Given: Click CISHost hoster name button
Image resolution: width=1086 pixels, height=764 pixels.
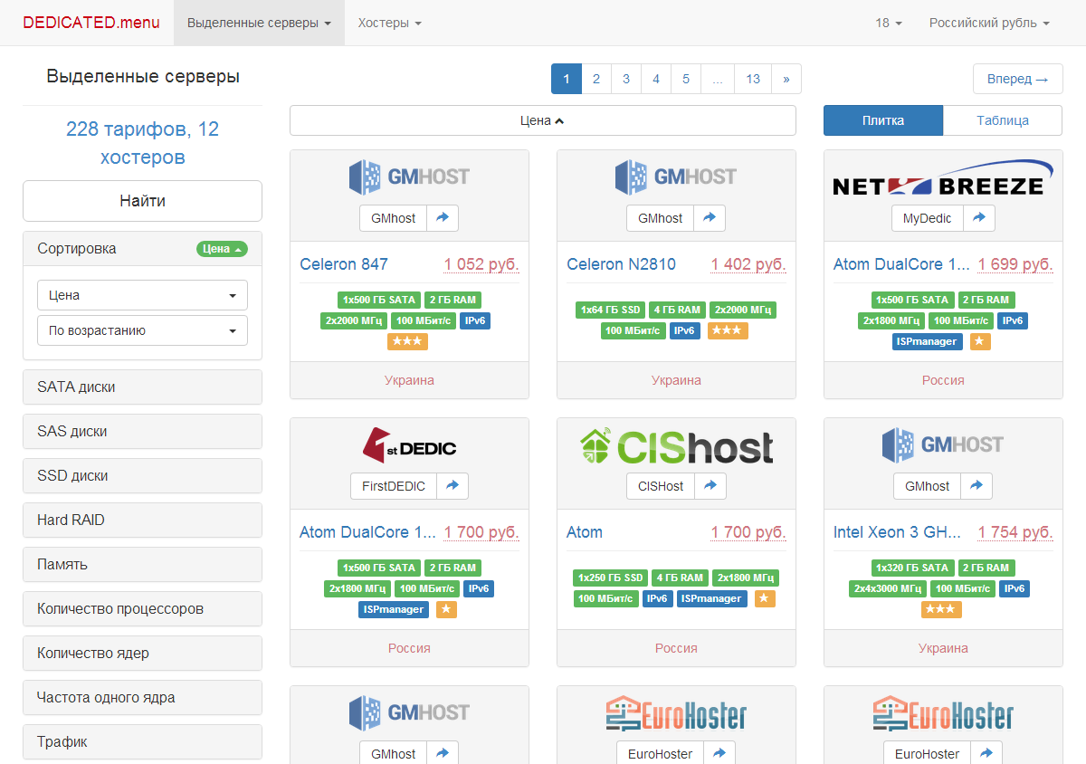Looking at the screenshot, I should 661,486.
